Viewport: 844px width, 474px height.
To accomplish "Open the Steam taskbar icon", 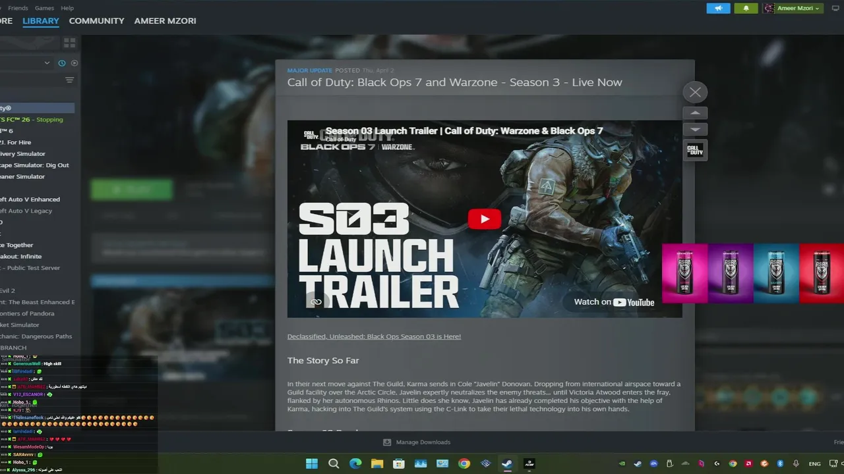I will pyautogui.click(x=507, y=463).
